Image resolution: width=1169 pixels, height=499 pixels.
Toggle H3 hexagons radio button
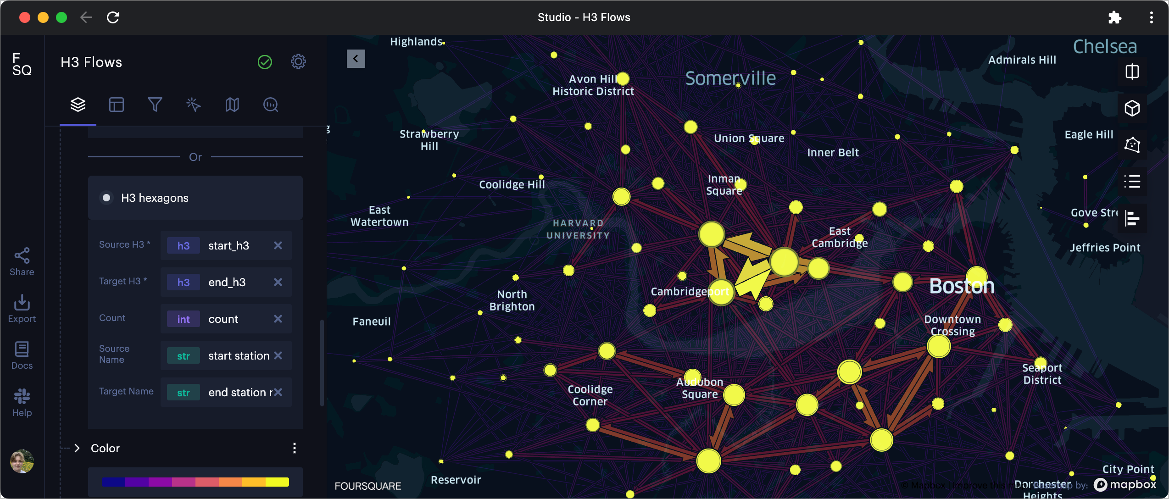106,198
